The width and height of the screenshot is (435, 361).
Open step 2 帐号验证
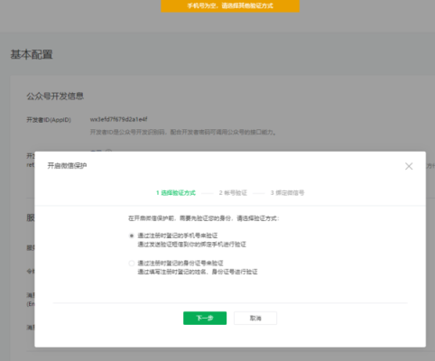point(233,193)
